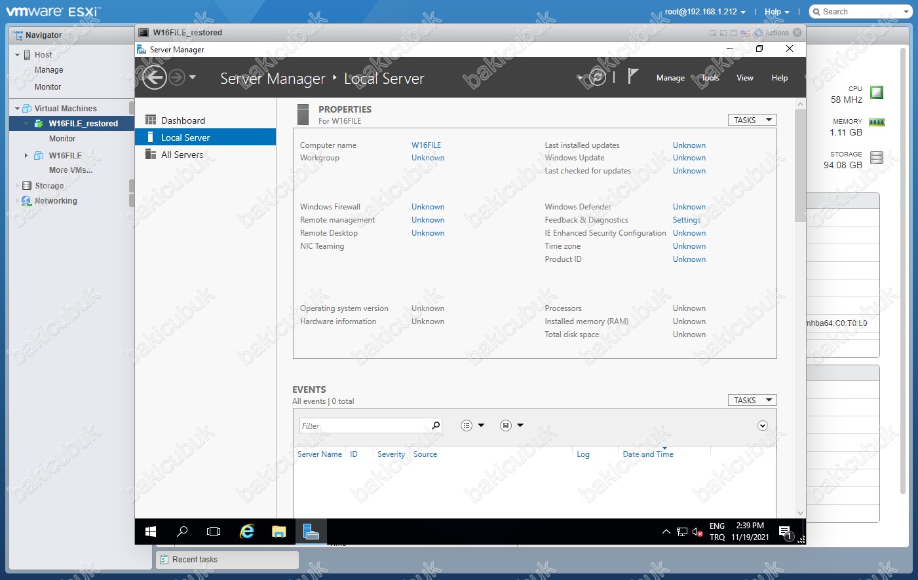
Task: Click the network tray icon
Action: [x=682, y=532]
